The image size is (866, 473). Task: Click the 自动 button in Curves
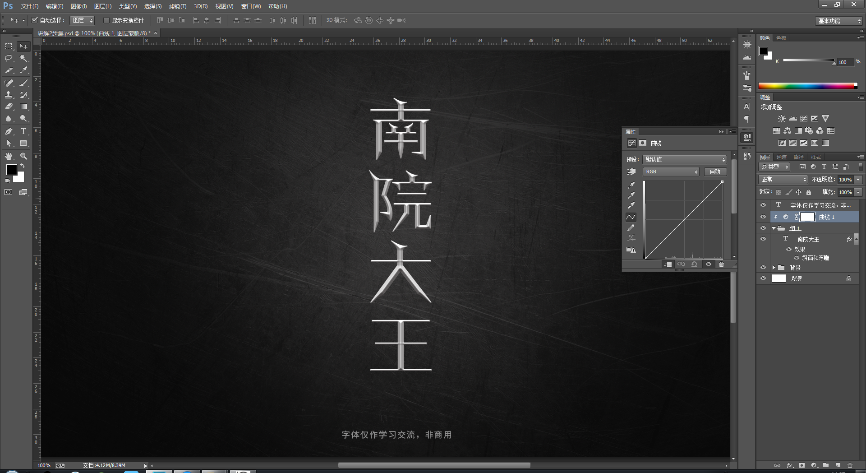(715, 172)
